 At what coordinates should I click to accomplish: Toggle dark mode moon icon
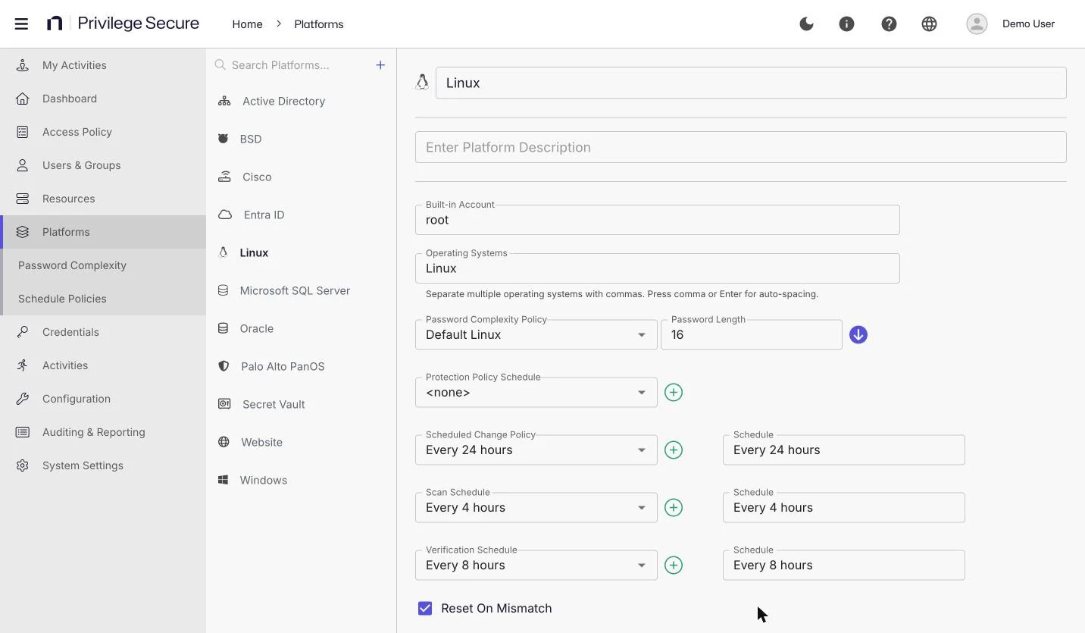(x=806, y=24)
